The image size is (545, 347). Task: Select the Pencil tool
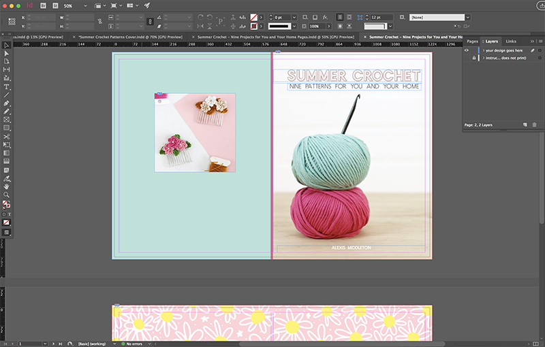6,112
